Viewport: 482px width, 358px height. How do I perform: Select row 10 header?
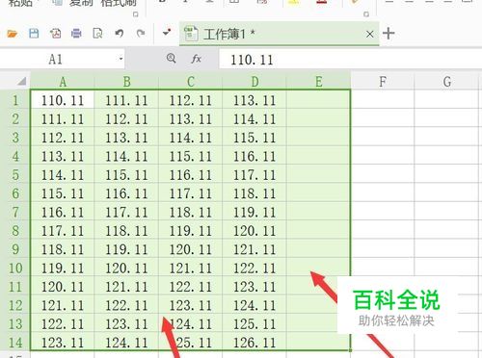point(15,268)
